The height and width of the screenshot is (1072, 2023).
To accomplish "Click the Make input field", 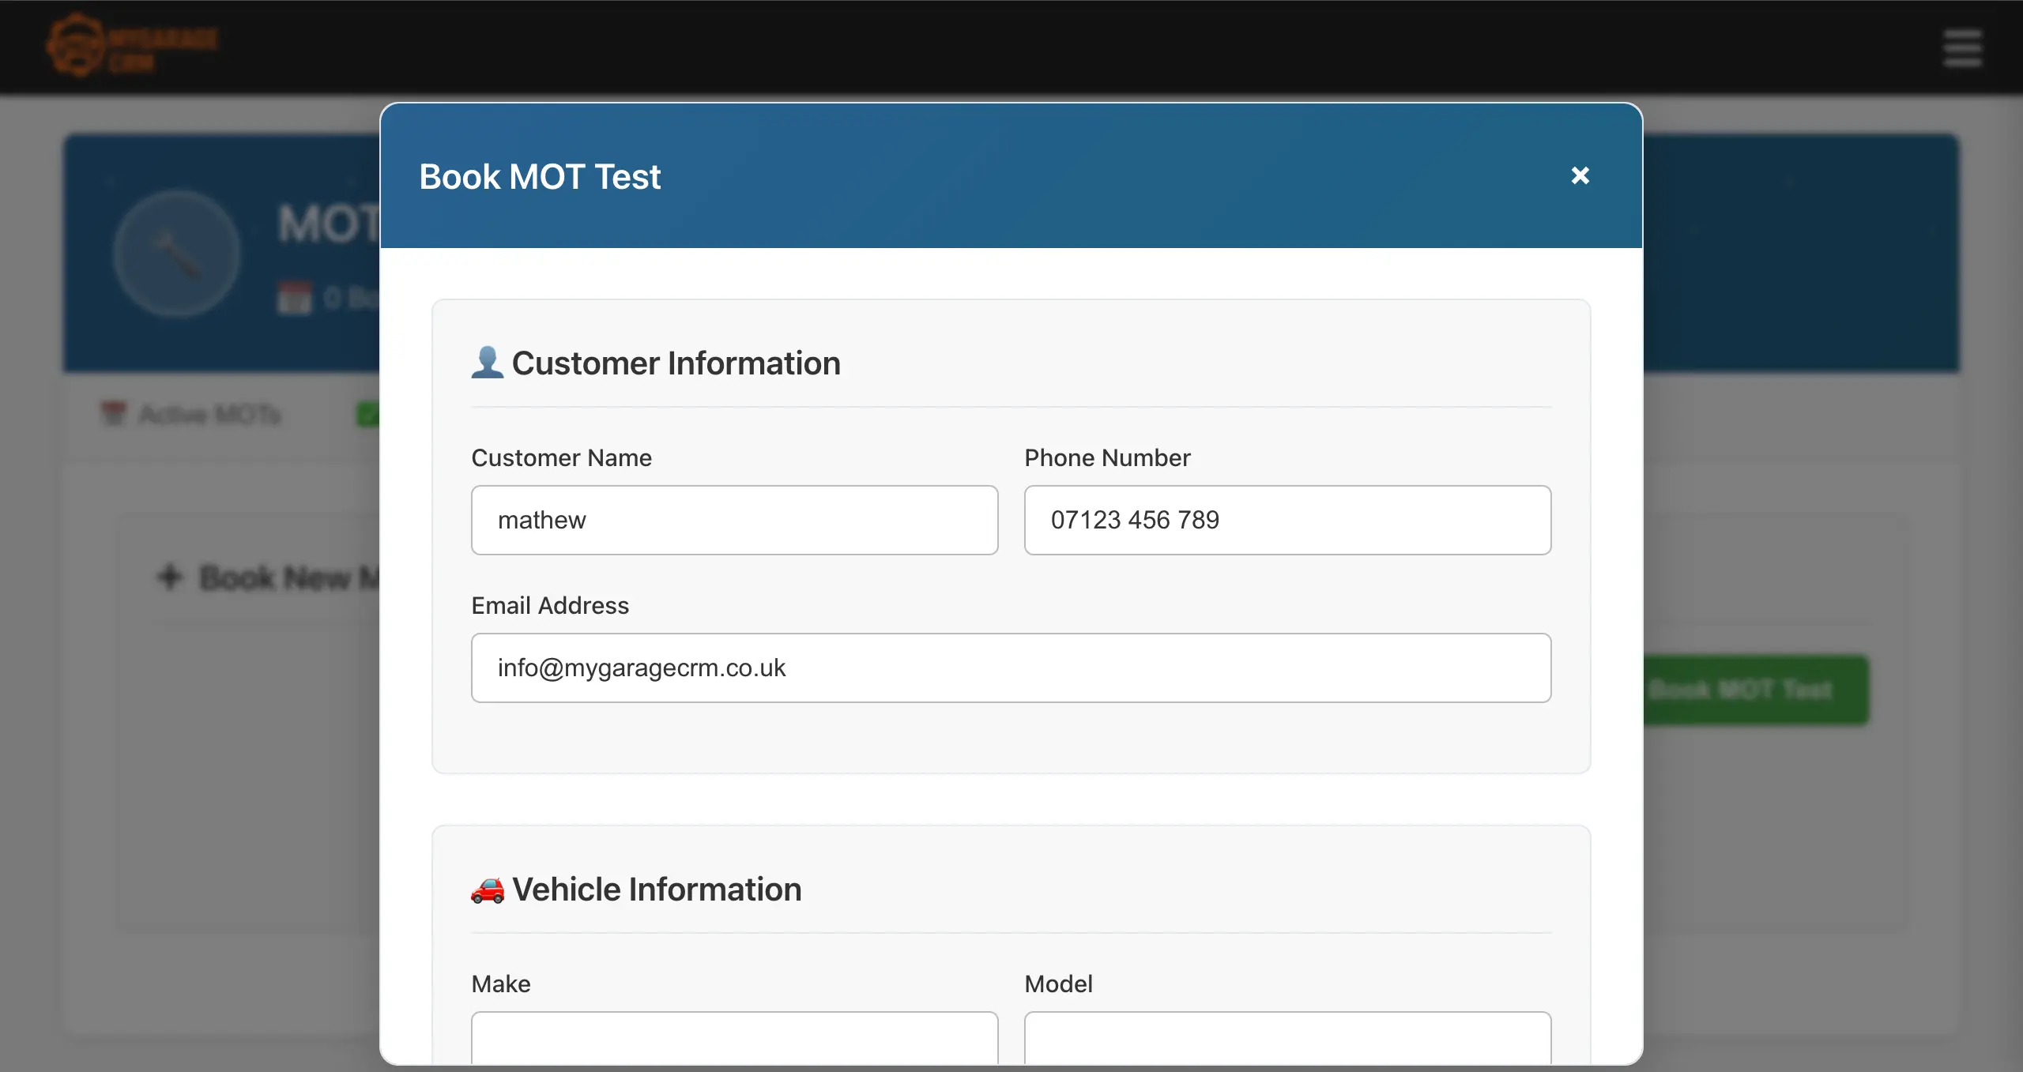I will [734, 1037].
